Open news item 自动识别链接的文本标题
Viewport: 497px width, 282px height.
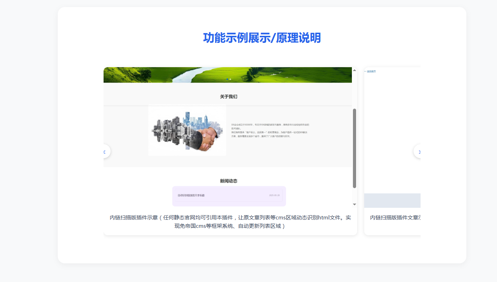click(x=191, y=195)
